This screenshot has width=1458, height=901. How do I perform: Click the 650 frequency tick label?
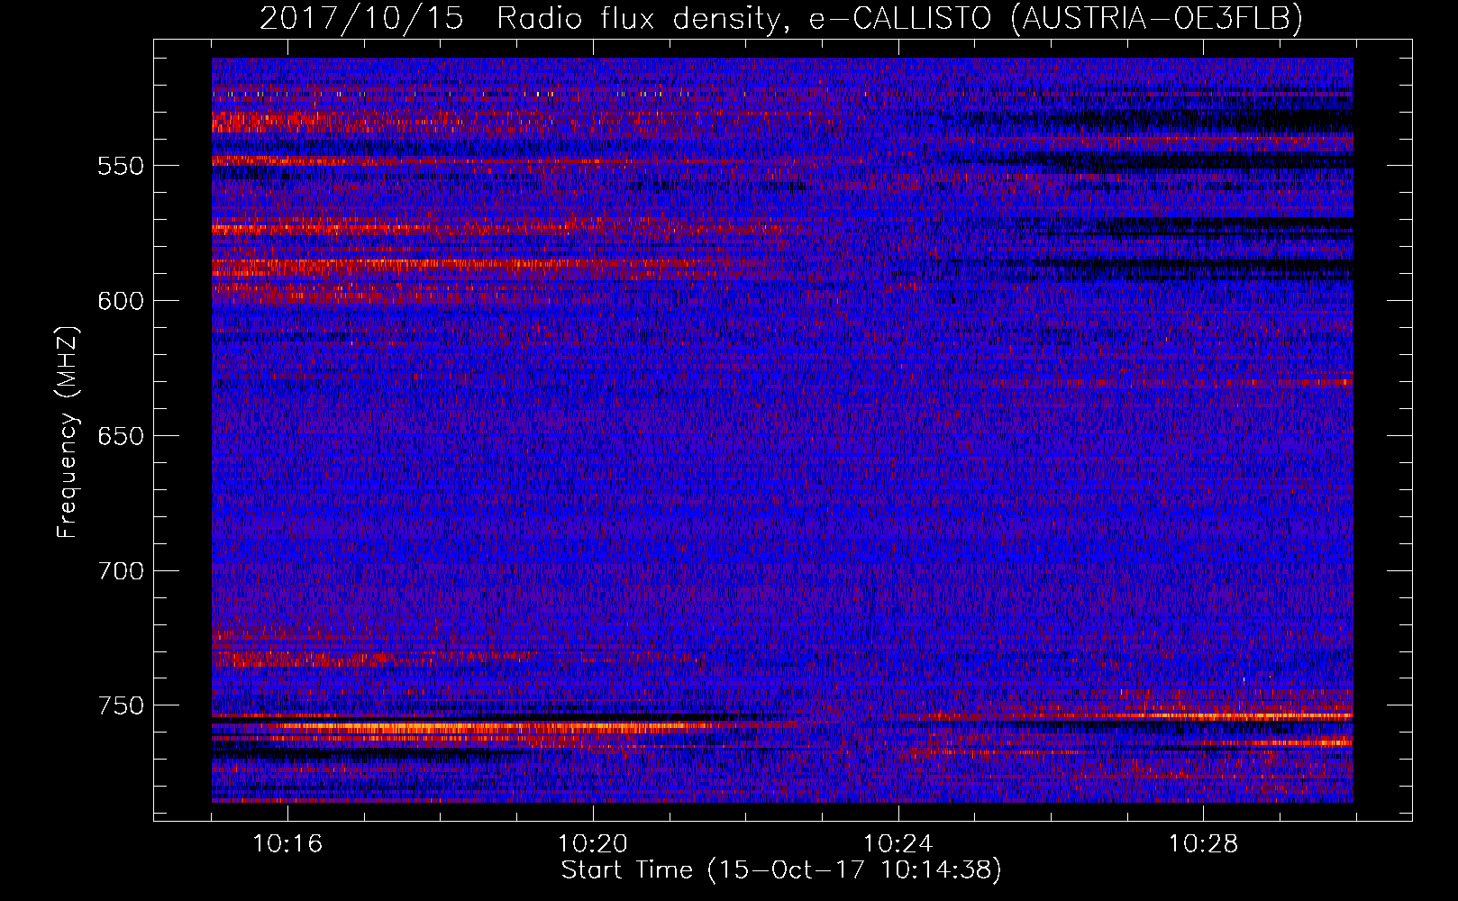click(x=121, y=437)
